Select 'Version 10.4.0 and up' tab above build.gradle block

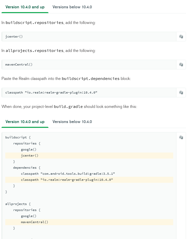point(25,122)
